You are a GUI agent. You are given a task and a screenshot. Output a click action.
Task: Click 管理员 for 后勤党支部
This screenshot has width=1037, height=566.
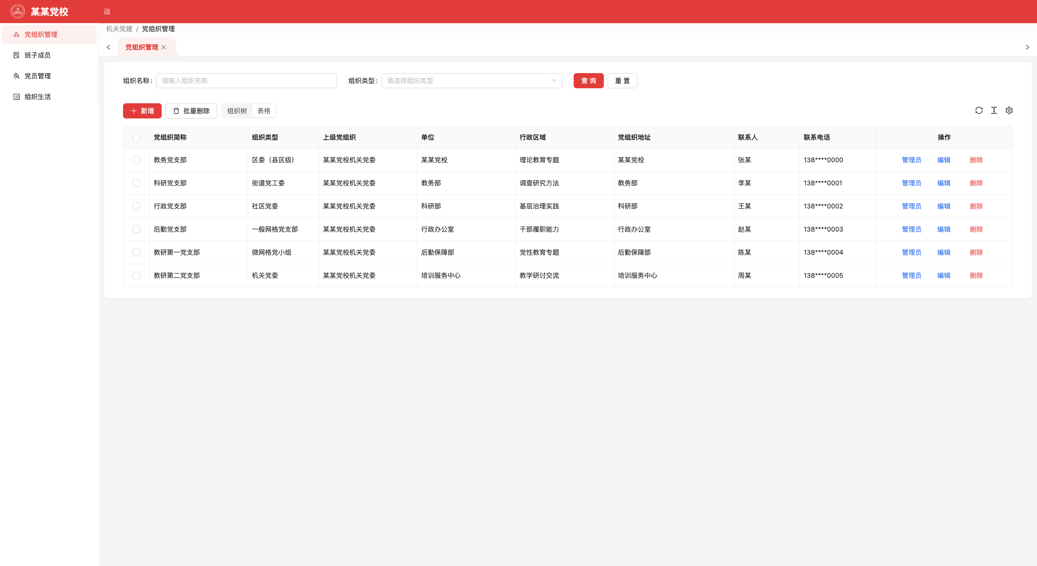coord(912,229)
